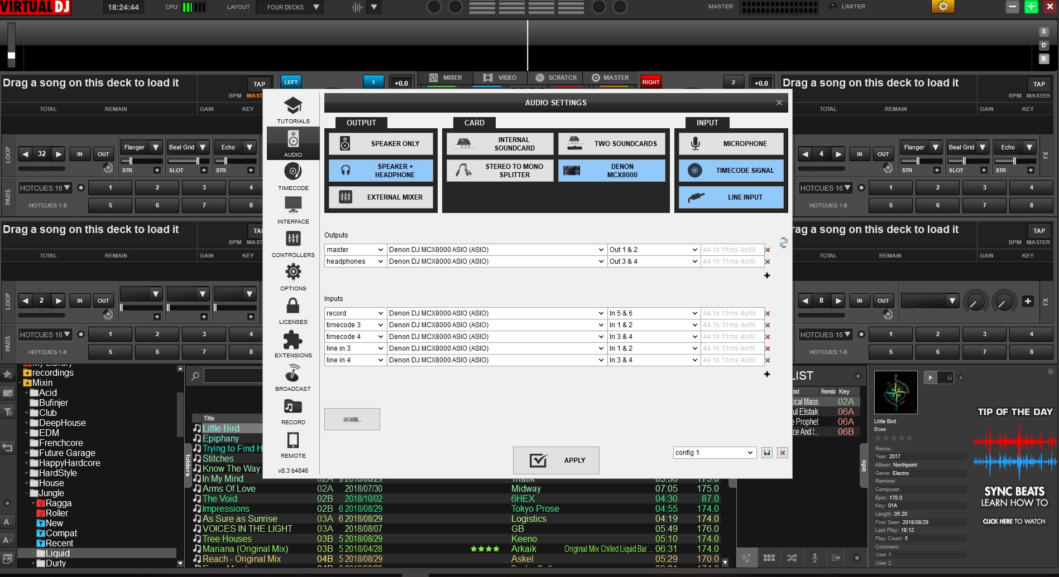Open the Broadcast settings section
Viewport: 1059px width, 577px height.
293,377
